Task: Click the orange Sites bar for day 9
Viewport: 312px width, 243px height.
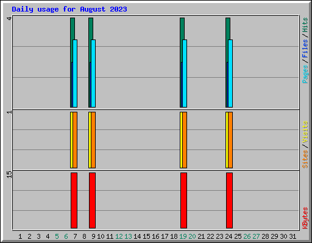Action: coord(93,140)
